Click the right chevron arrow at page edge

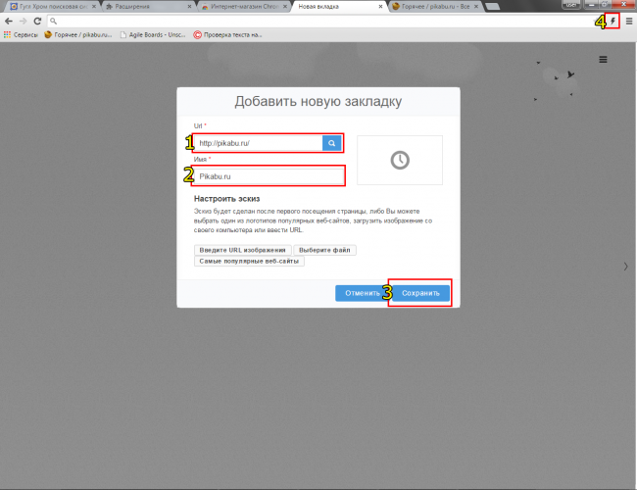(x=626, y=267)
